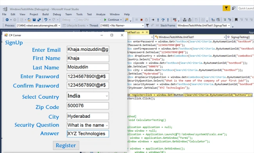Image resolution: width=254 pixels, height=153 pixels.
Task: Open the Analyze menu
Action: pos(100,14)
